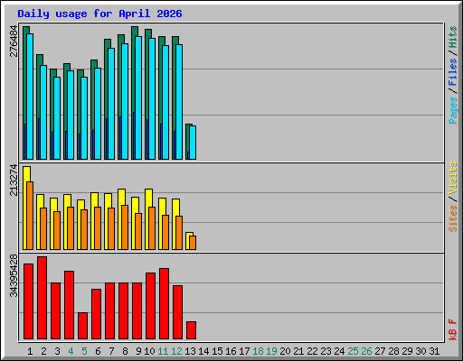The height and width of the screenshot is (361, 463).
Task: Select day 23 on the x-axis
Action: pos(326,351)
